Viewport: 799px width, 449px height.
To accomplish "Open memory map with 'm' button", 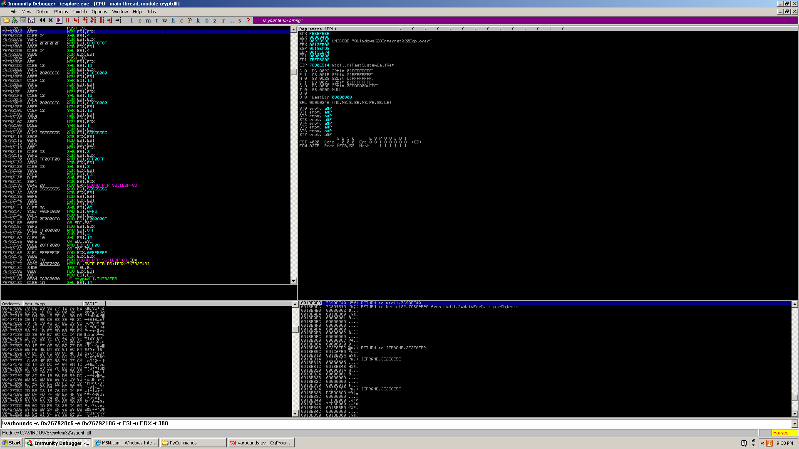I will coord(148,20).
